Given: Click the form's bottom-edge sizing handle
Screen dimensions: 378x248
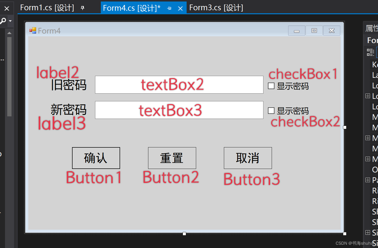Looking at the screenshot, I should tap(184, 234).
